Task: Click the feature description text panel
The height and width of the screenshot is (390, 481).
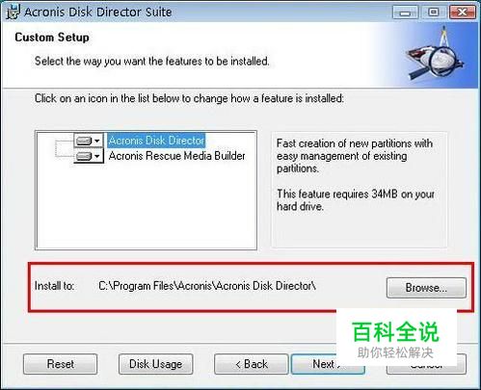Action: [x=359, y=190]
